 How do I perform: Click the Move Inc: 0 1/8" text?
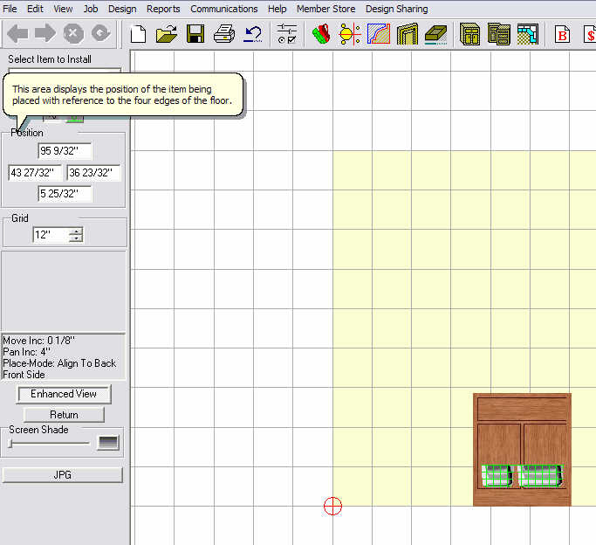[38, 341]
